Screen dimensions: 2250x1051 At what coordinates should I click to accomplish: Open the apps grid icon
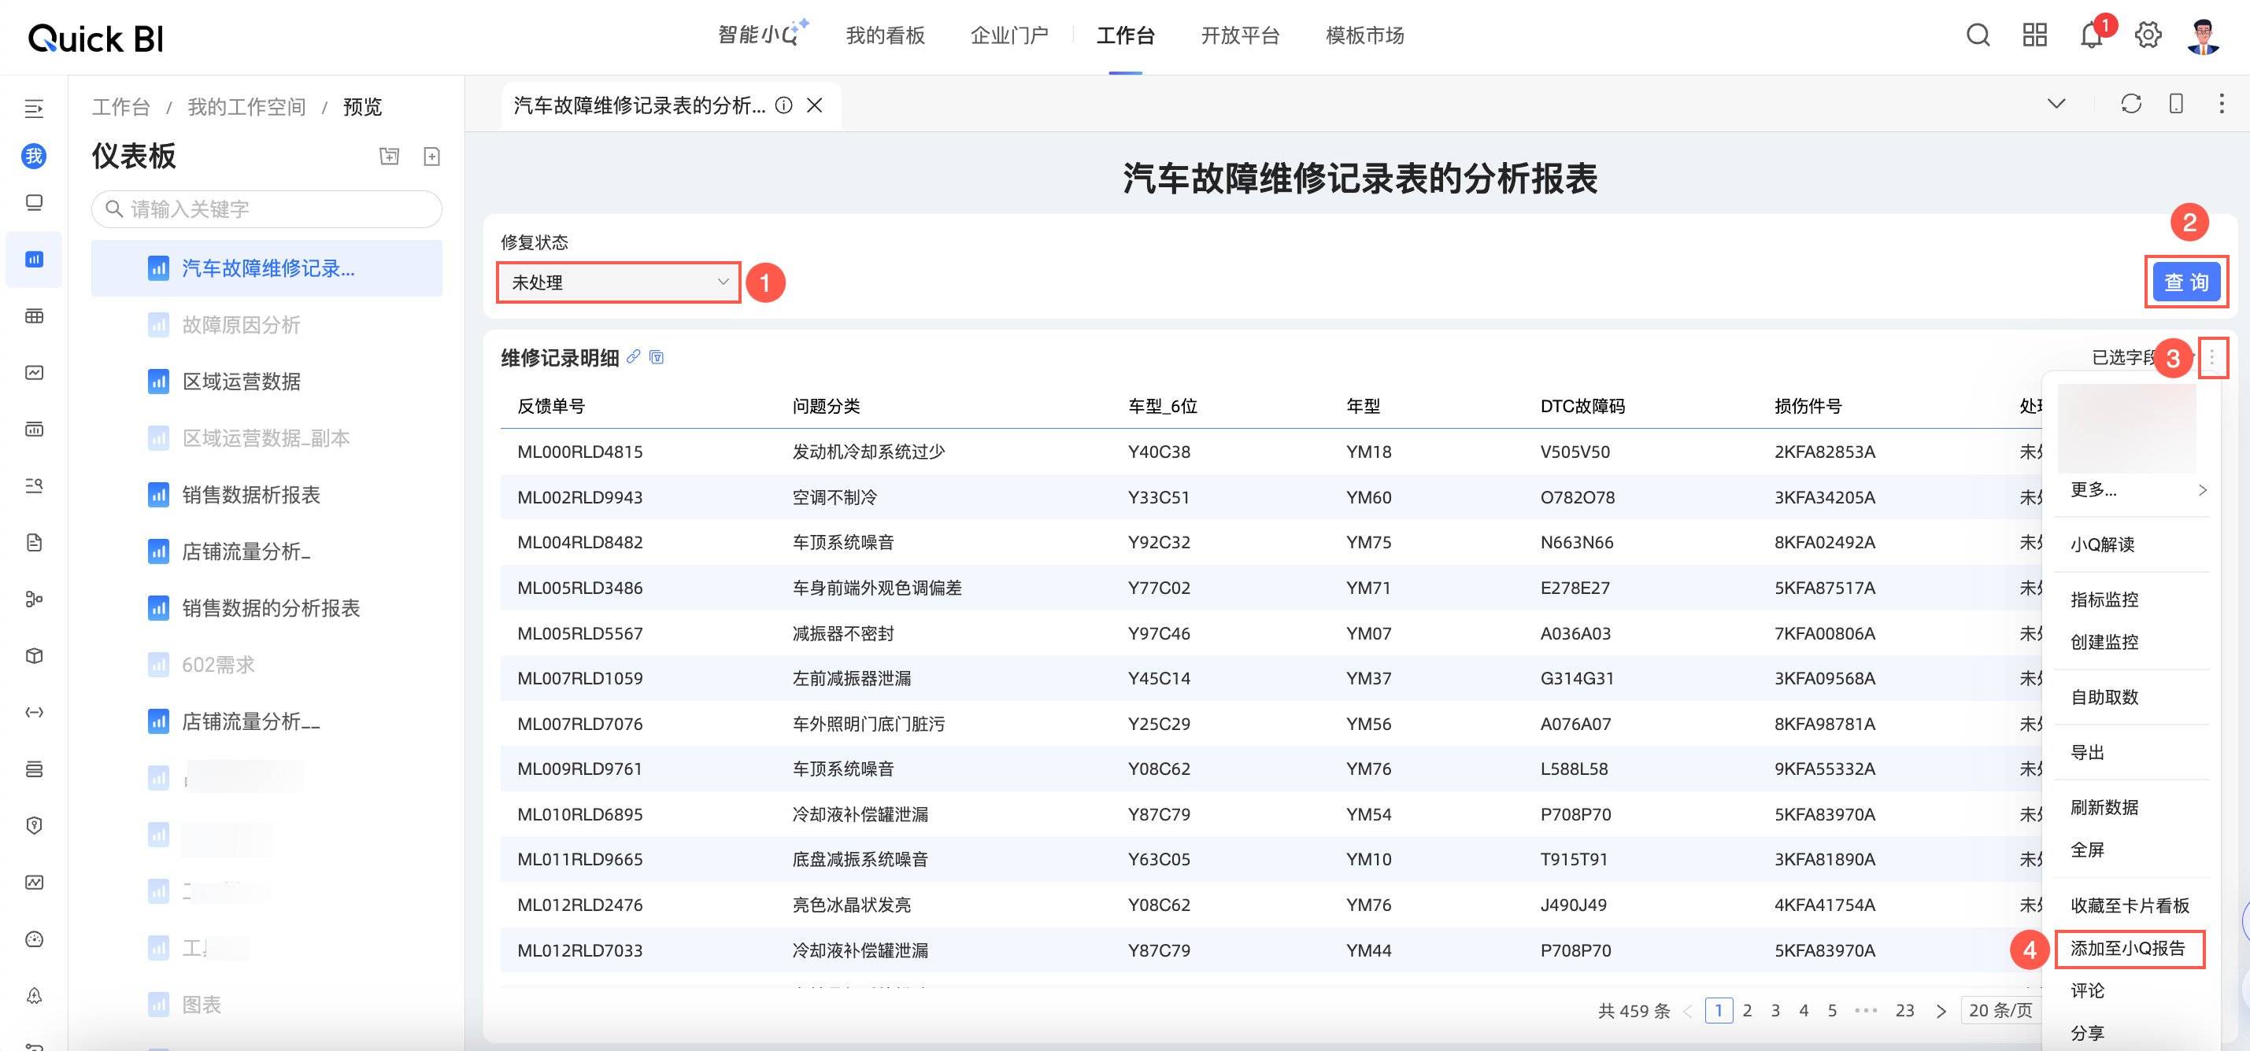pos(2034,35)
